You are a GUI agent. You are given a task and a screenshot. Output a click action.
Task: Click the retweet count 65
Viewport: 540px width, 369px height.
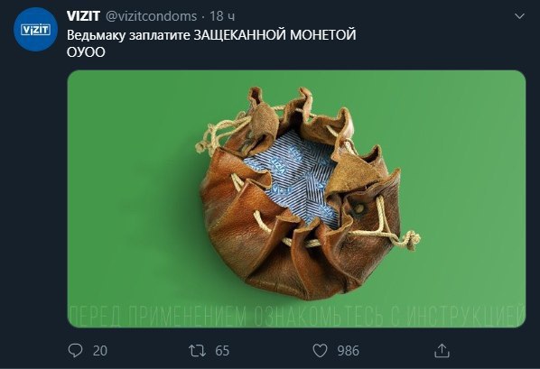point(222,351)
